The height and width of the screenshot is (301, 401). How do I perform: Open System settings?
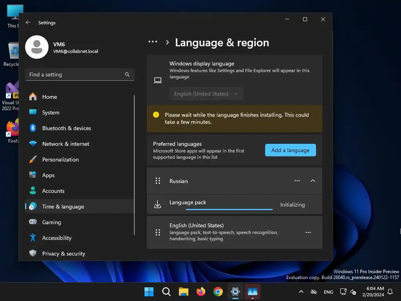(80, 112)
